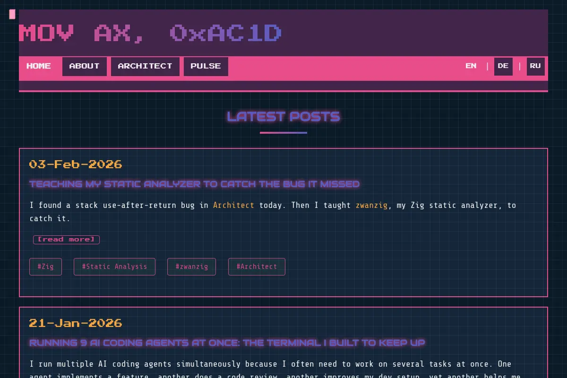
Task: Switch language to EN
Action: coord(471,66)
